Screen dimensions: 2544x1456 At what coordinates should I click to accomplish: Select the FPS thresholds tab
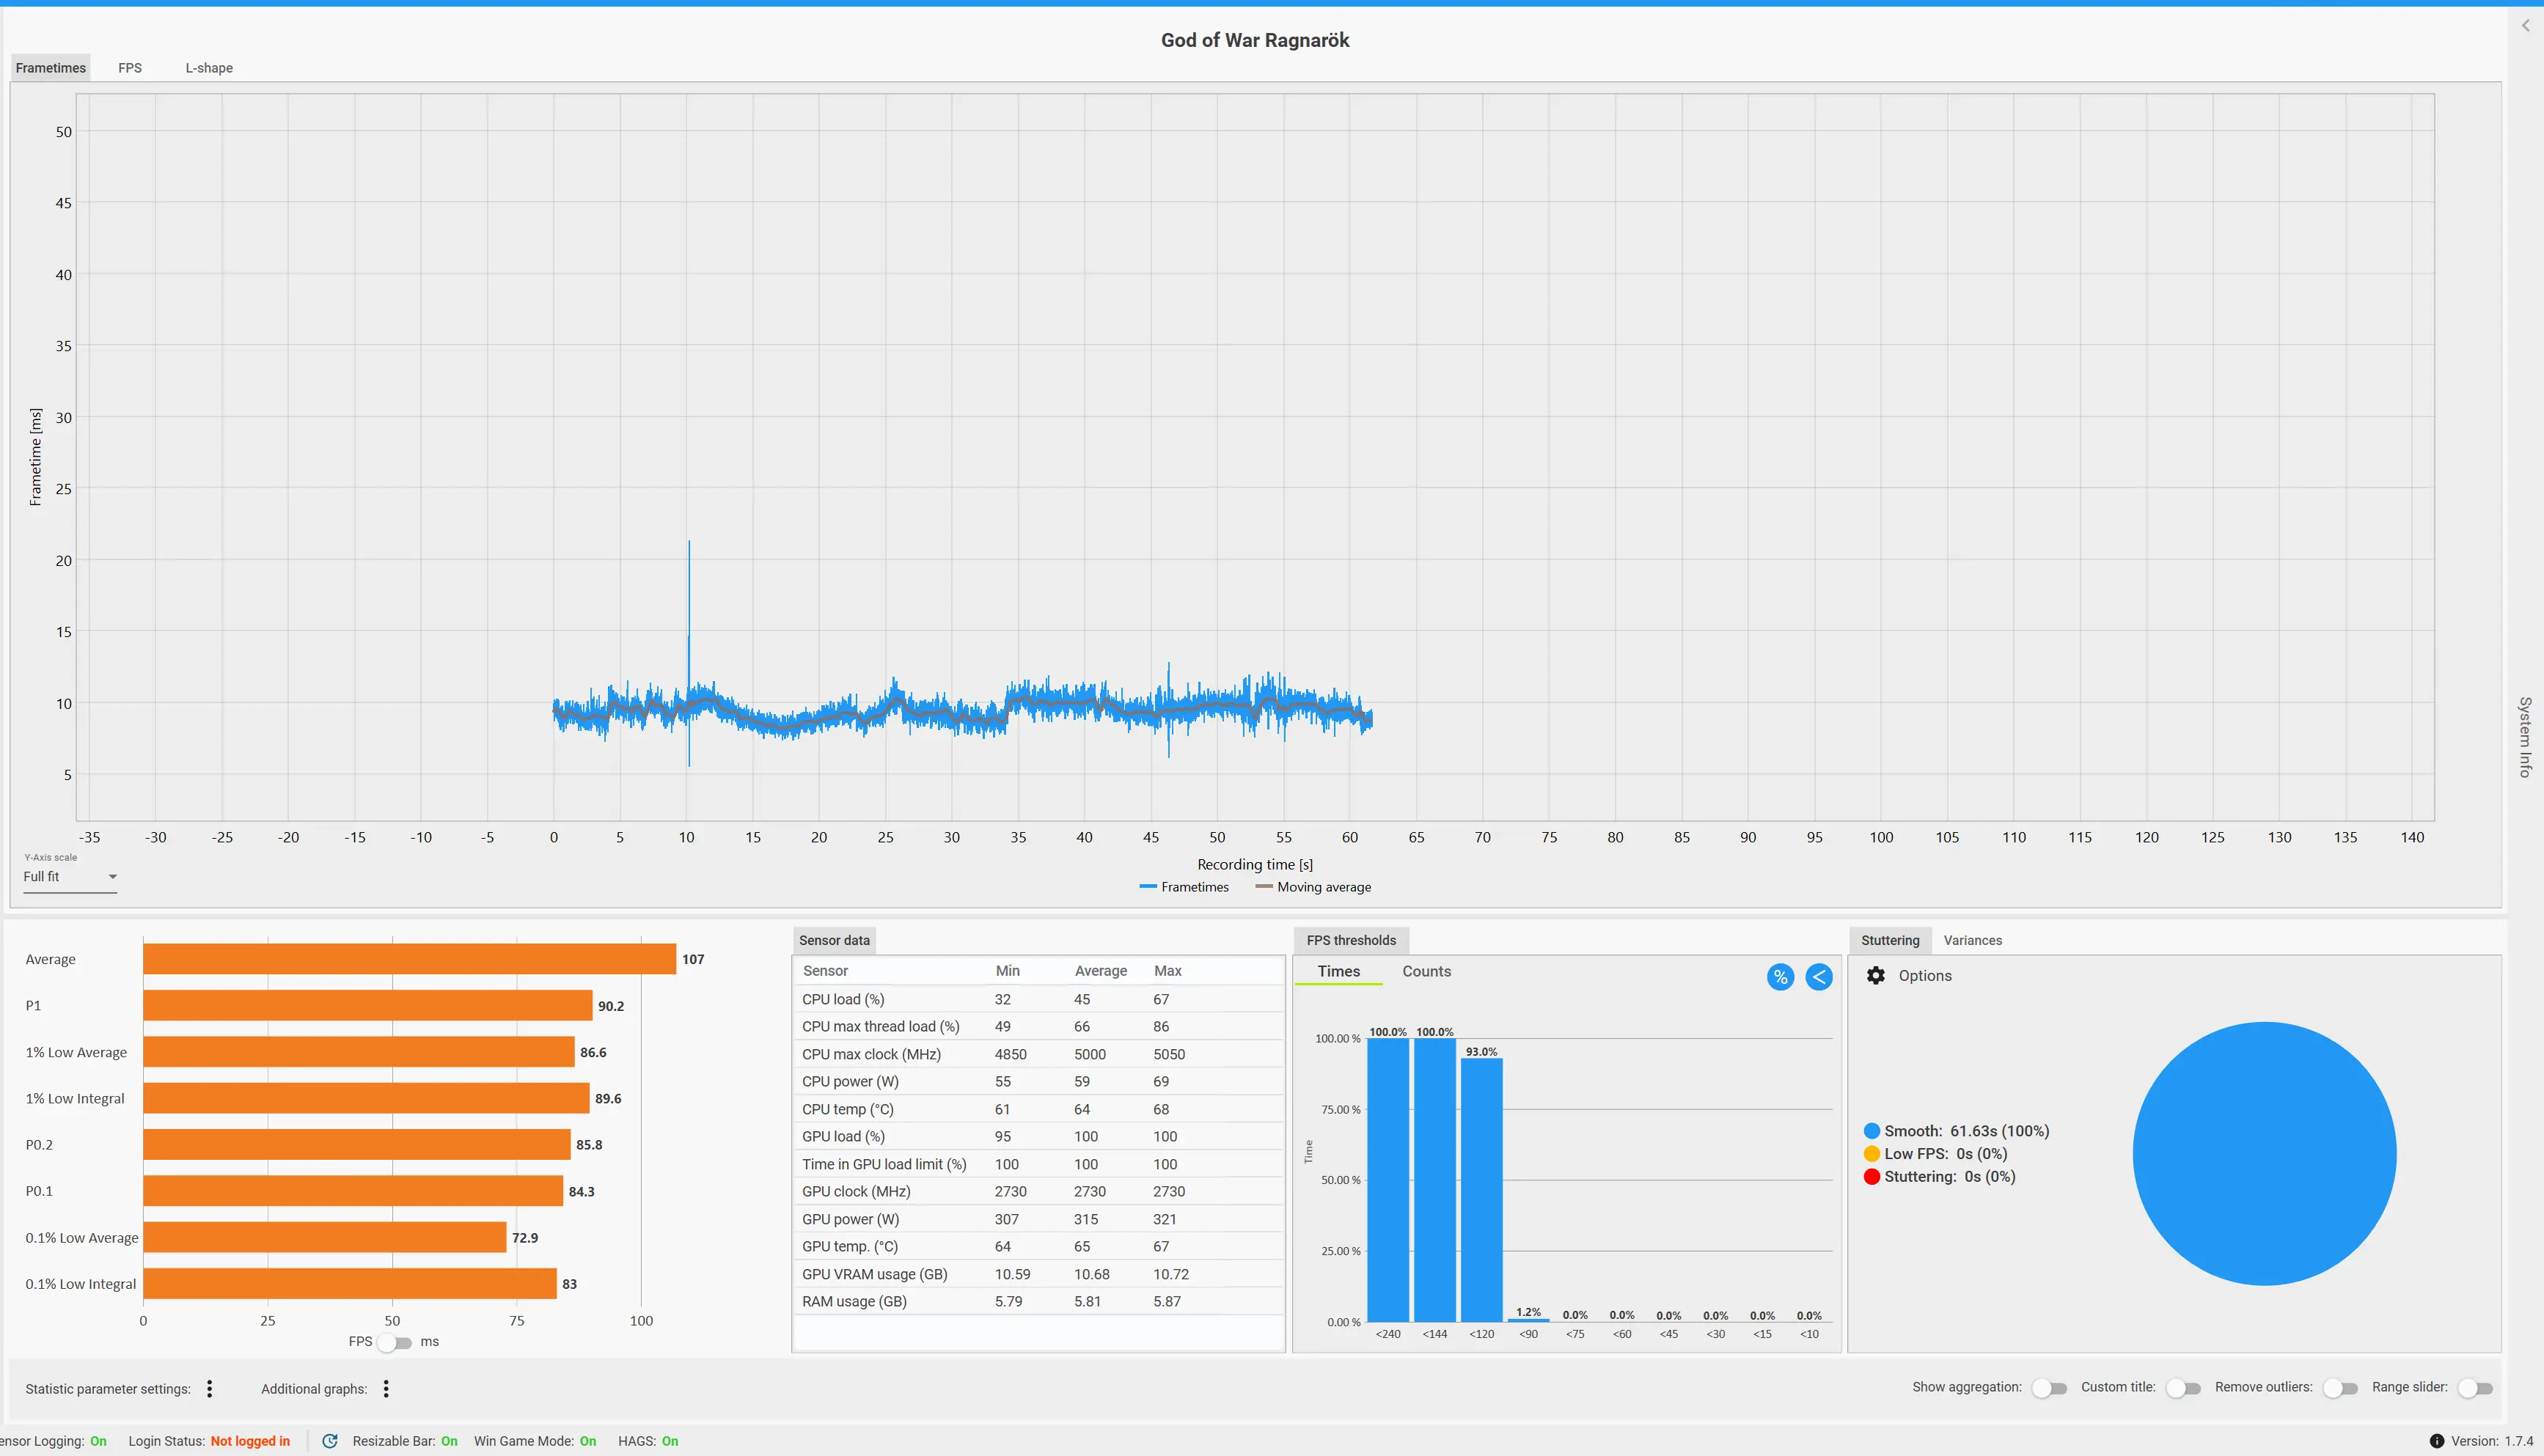pos(1351,940)
